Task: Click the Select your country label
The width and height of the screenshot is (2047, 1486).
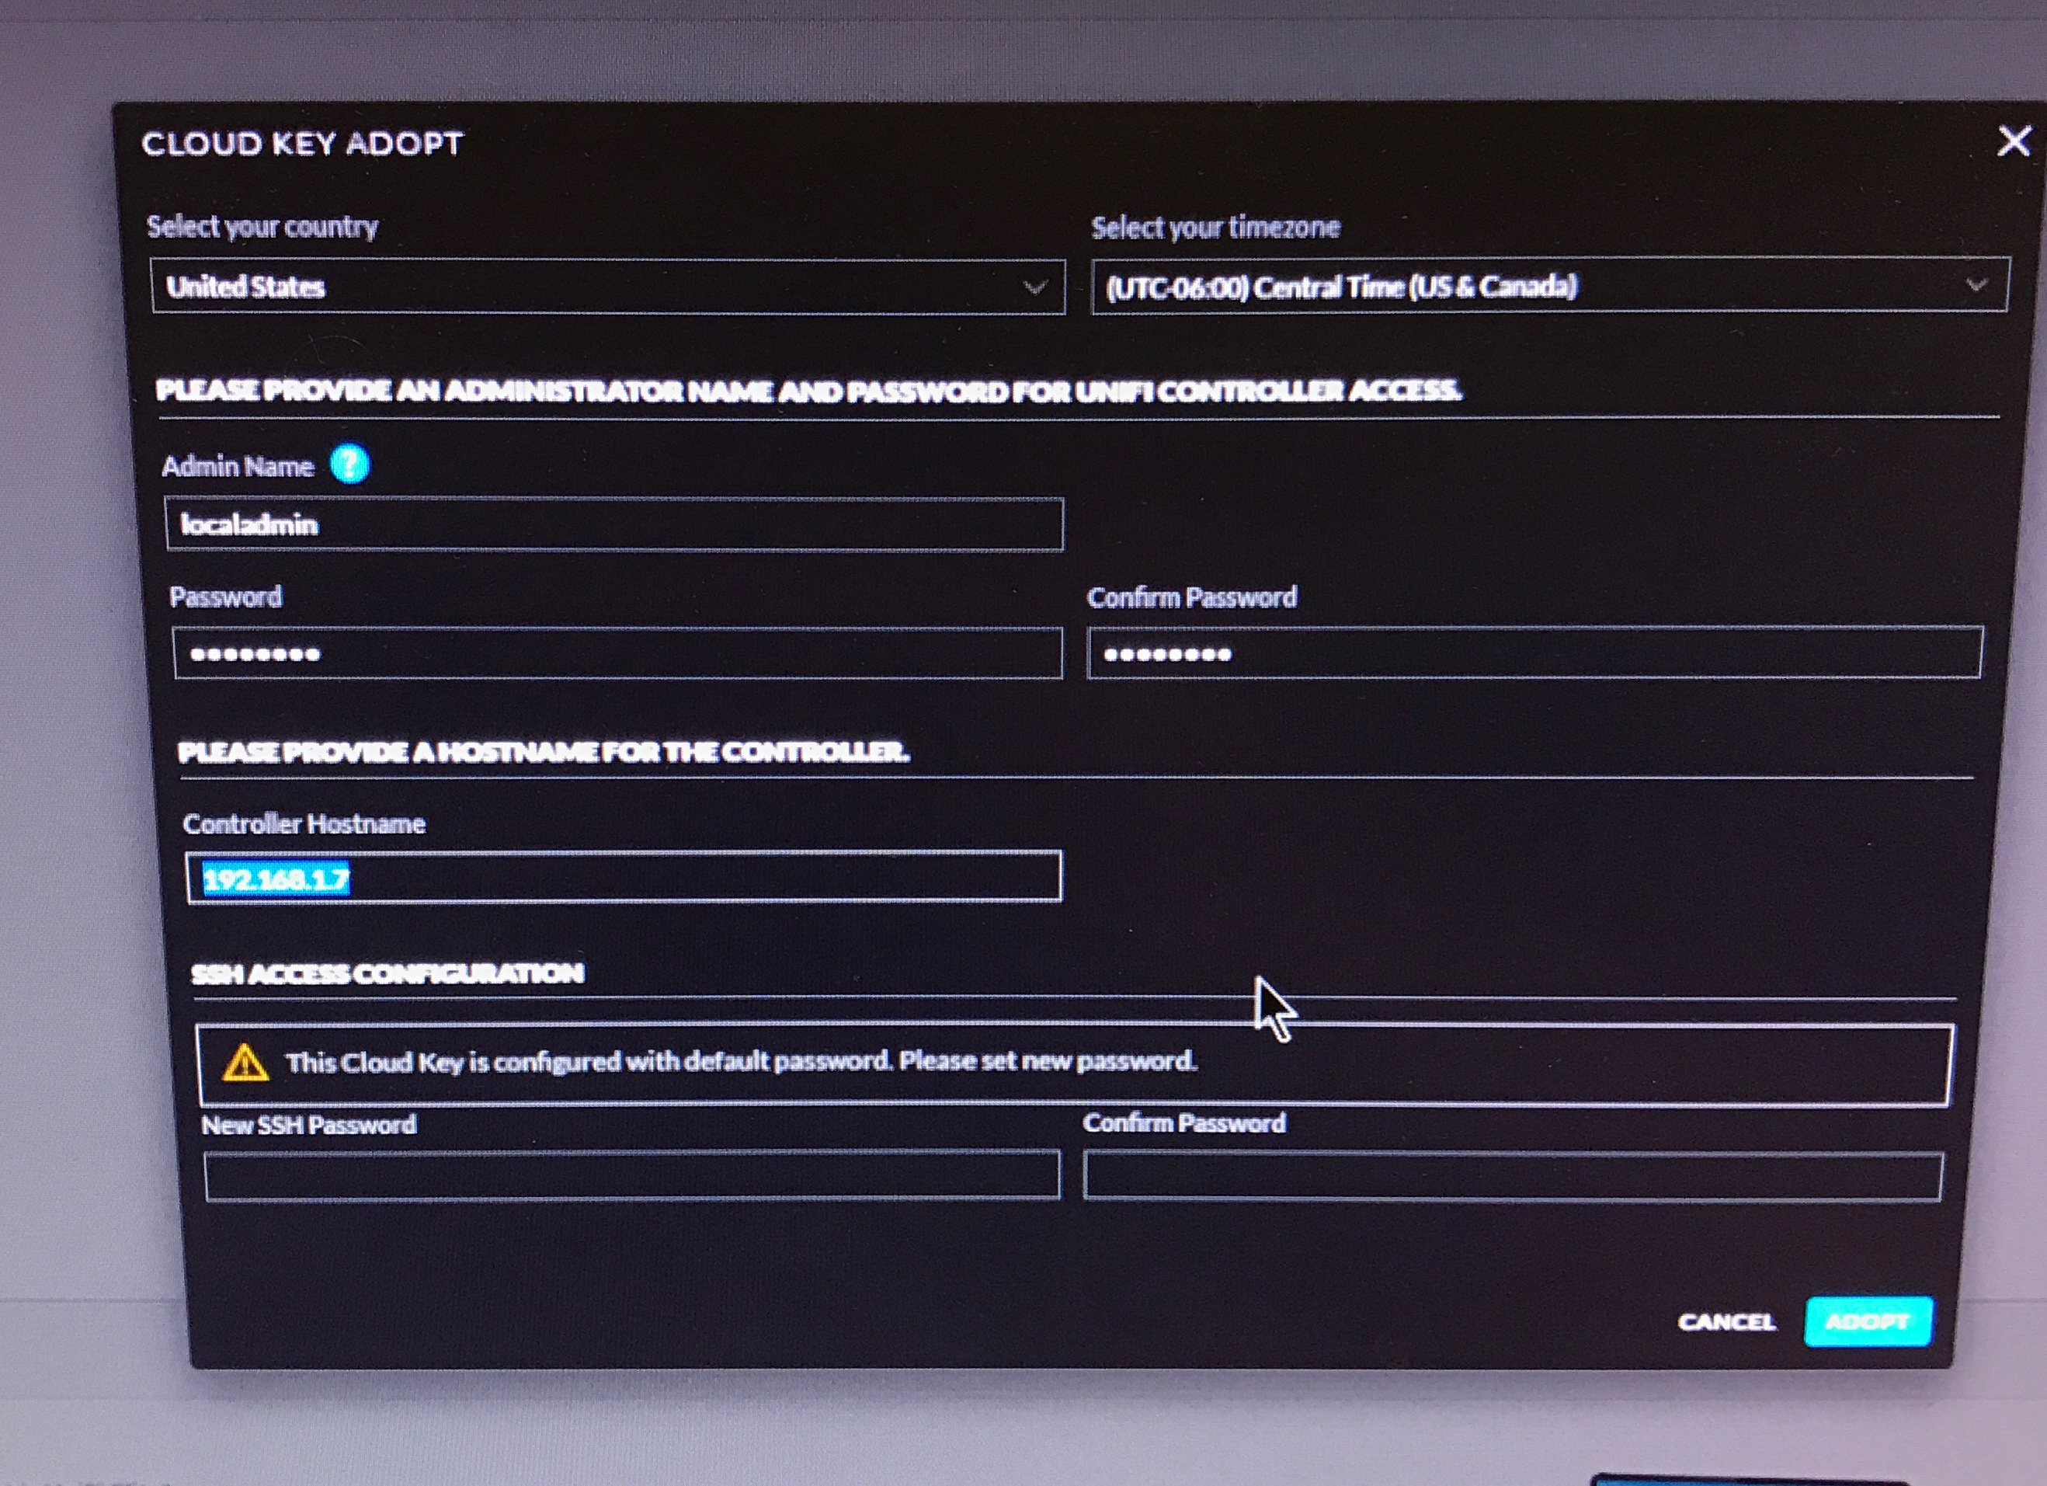Action: 262,226
